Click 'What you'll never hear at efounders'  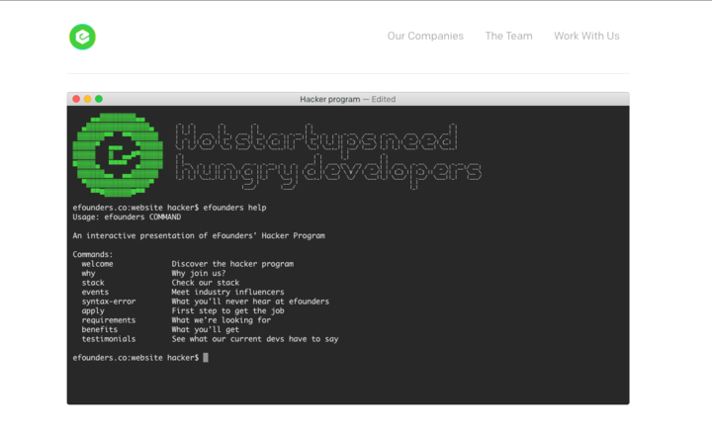pyautogui.click(x=250, y=302)
